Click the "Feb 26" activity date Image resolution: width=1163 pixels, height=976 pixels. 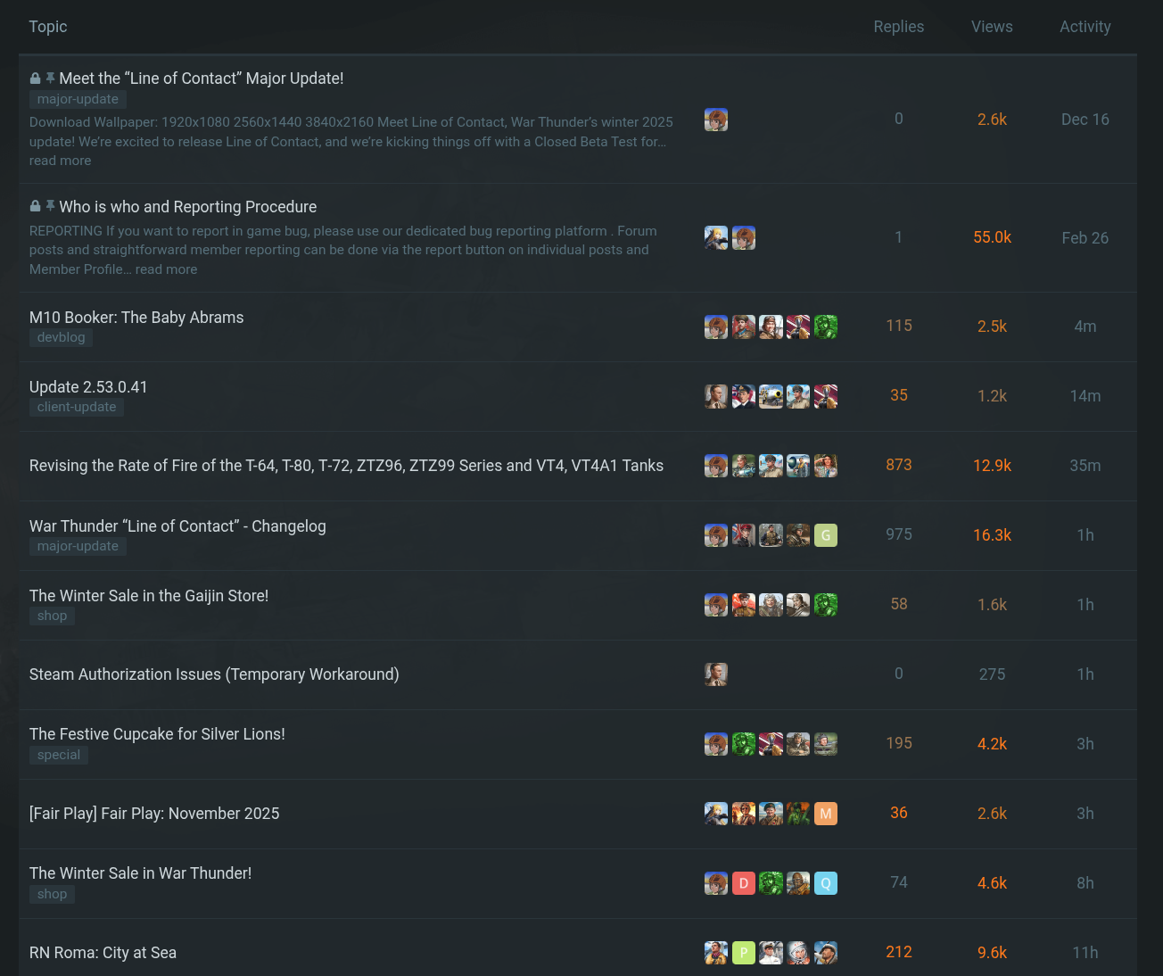(x=1085, y=238)
